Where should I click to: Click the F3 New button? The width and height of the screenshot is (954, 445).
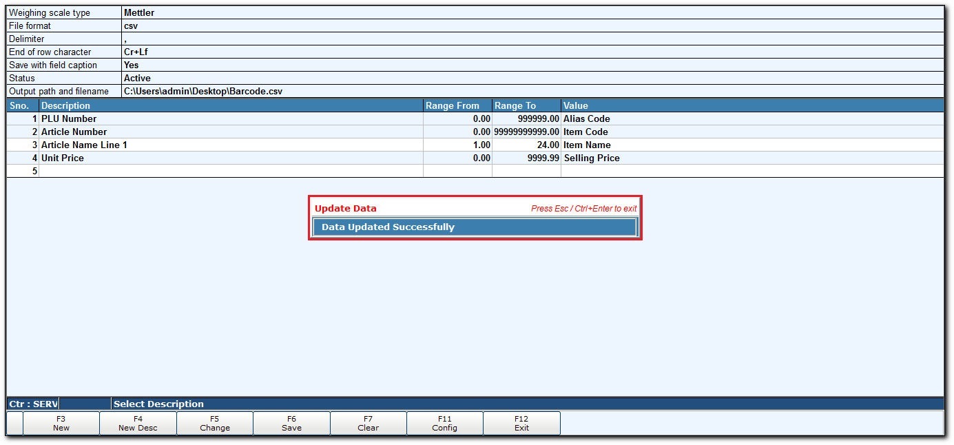(61, 423)
